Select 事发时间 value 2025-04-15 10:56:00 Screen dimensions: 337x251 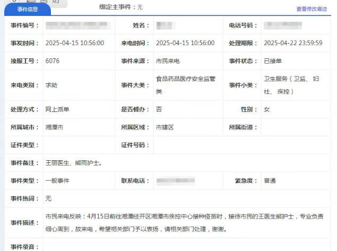point(75,43)
